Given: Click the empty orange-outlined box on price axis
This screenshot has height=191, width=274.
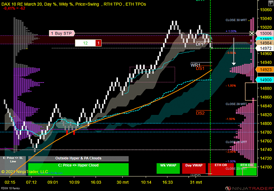Looking at the screenshot, I should click(251, 91).
